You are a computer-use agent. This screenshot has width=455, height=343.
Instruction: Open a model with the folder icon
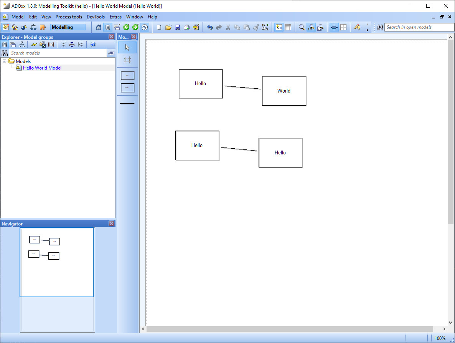[x=168, y=27]
